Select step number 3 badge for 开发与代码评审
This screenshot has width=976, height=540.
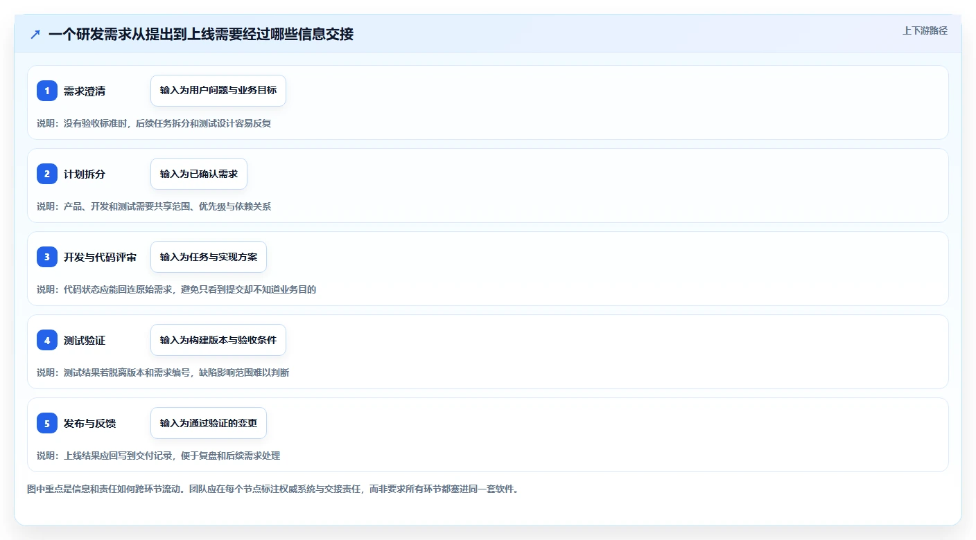[47, 257]
